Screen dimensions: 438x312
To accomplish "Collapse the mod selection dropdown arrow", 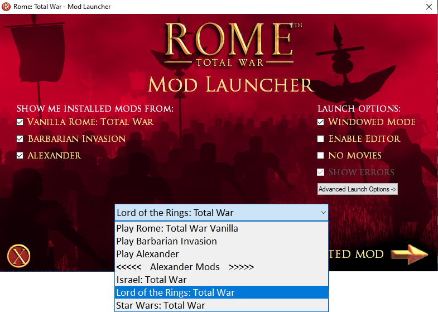I will (323, 213).
